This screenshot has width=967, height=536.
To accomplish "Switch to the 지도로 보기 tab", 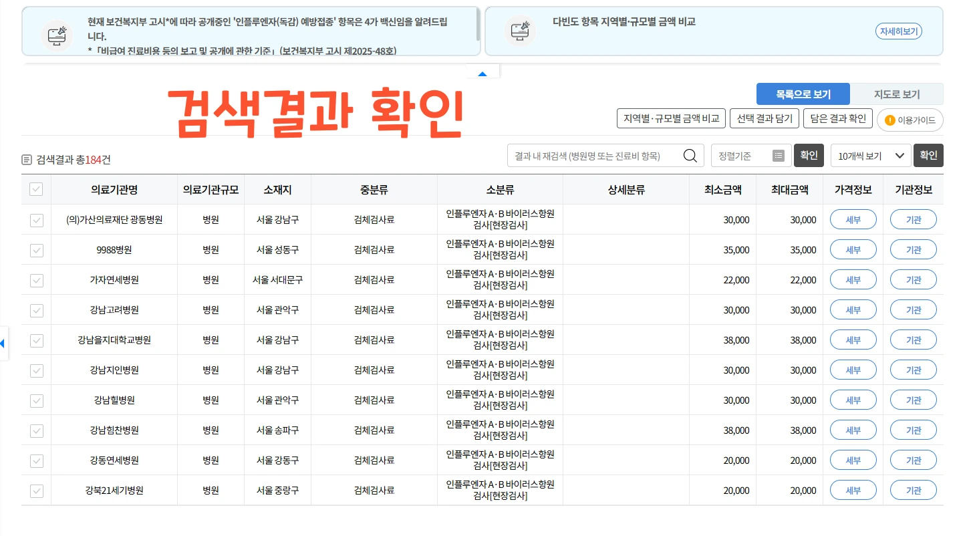I will tap(896, 94).
